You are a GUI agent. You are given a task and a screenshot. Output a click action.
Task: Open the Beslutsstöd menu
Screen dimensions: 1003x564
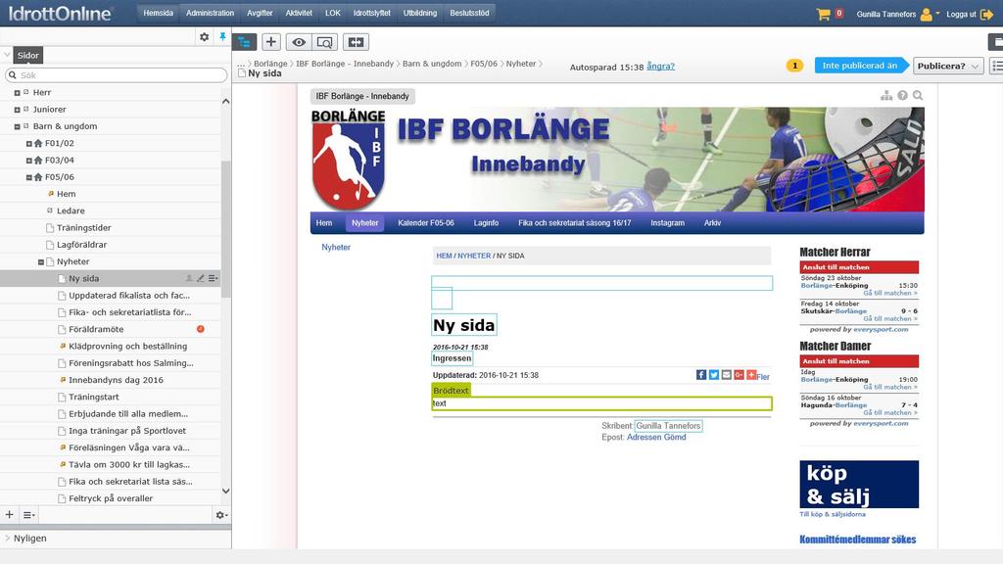[x=469, y=13]
